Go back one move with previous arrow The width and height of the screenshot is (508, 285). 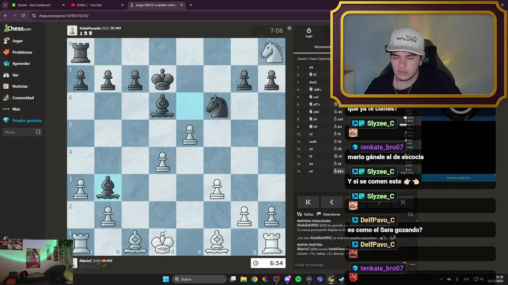tap(332, 202)
